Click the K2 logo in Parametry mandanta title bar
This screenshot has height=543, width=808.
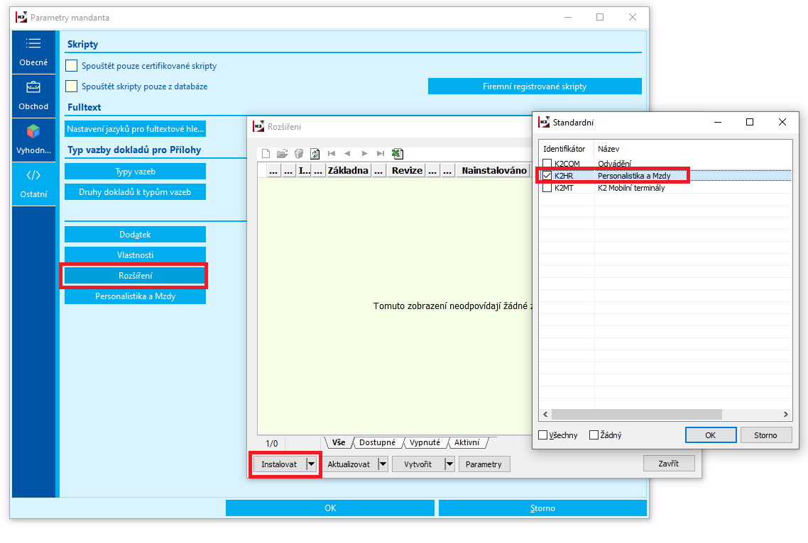click(21, 18)
